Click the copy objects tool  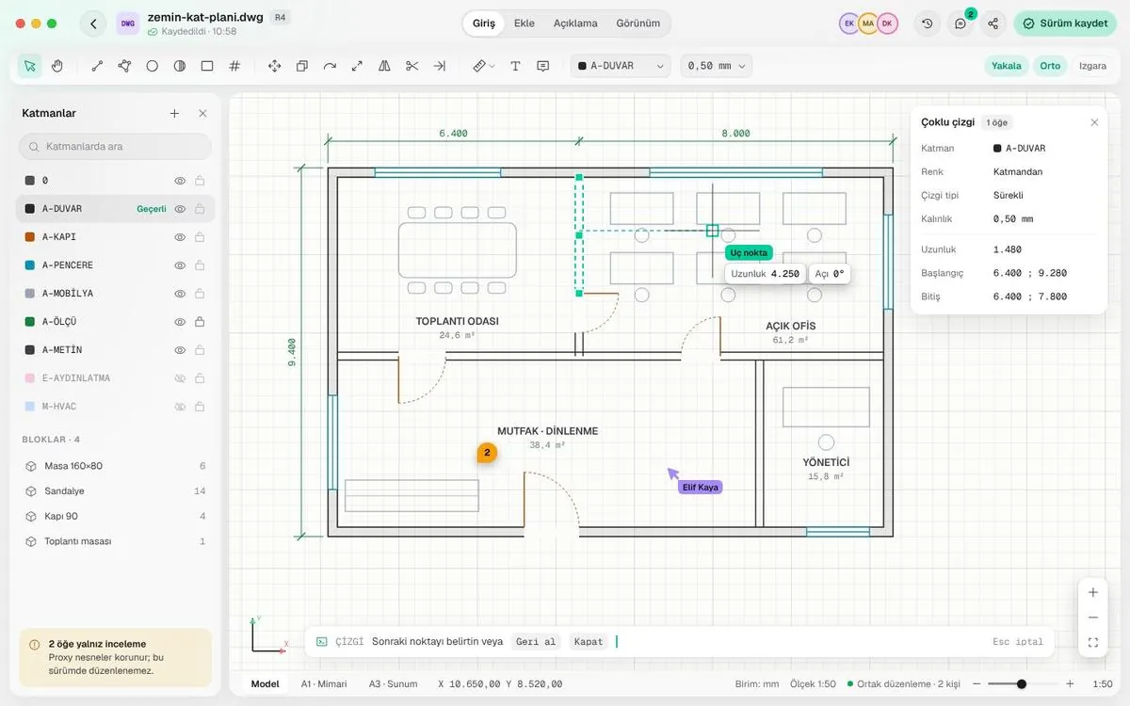[x=302, y=66]
